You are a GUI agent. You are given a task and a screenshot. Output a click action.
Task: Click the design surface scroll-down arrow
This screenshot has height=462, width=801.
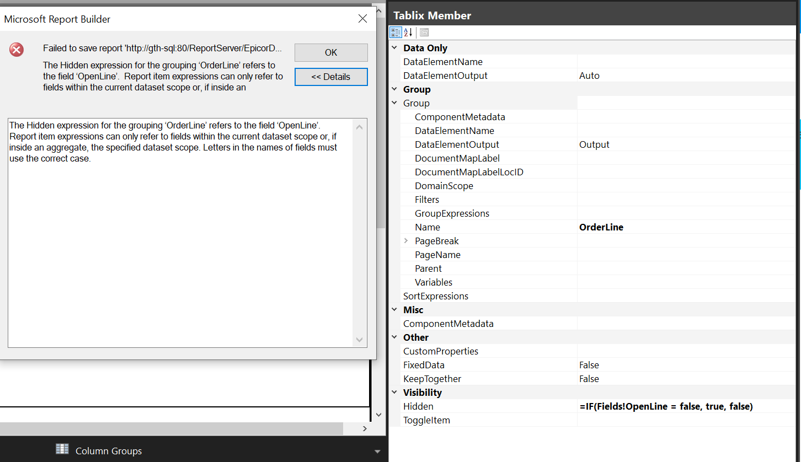click(378, 415)
